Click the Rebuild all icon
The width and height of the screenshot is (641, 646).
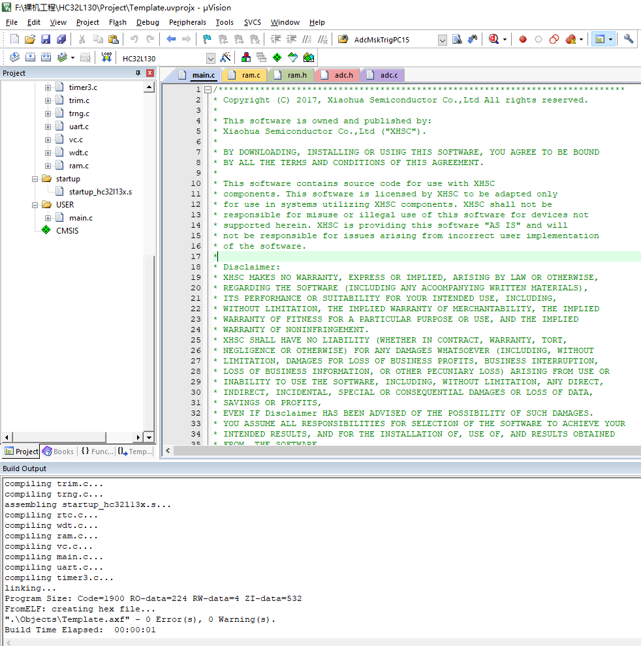(x=46, y=57)
